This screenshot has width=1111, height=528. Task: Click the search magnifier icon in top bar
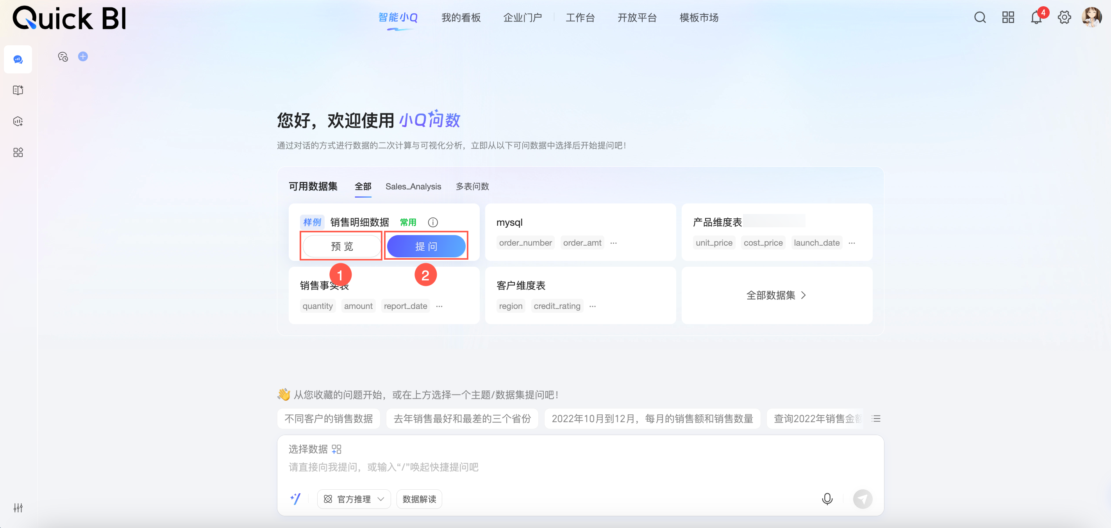[979, 18]
